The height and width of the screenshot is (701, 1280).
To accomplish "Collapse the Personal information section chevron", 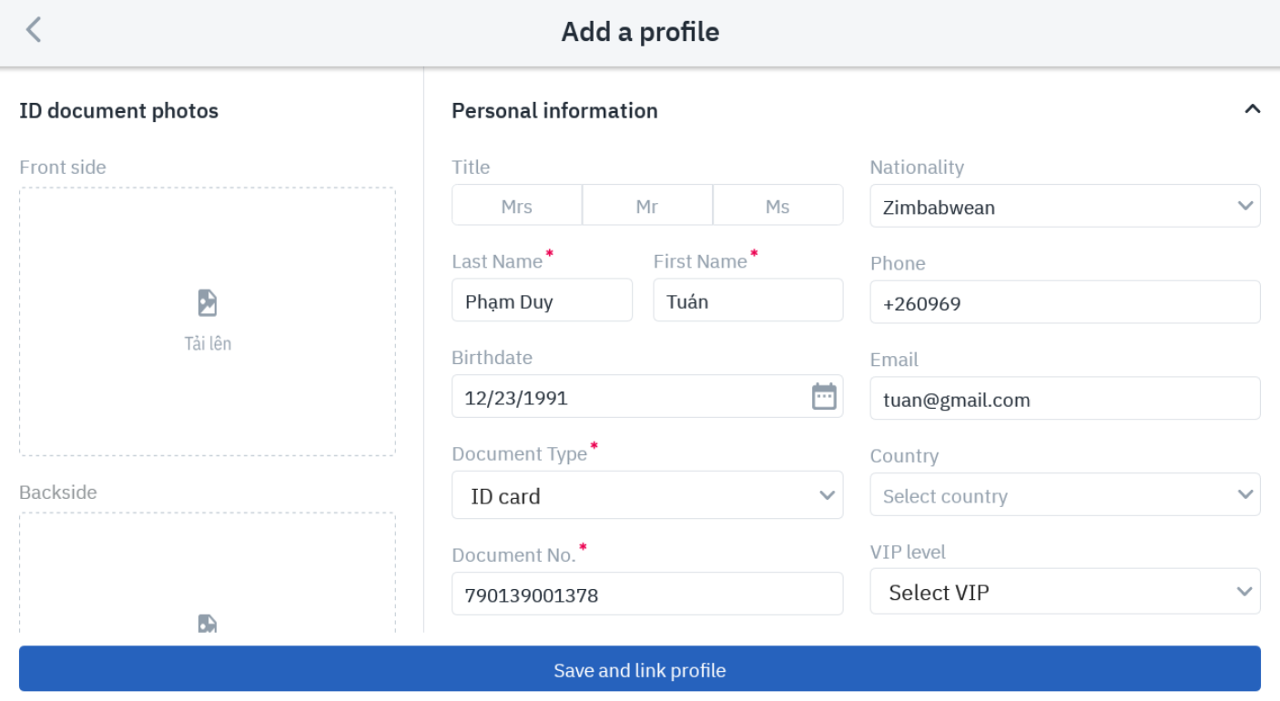I will click(x=1252, y=109).
